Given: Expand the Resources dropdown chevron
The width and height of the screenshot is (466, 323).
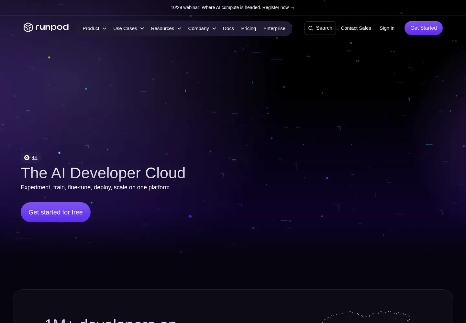Looking at the screenshot, I should click(179, 28).
